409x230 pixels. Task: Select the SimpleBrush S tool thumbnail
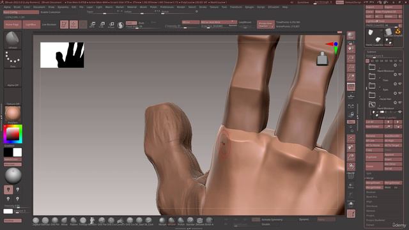click(x=397, y=32)
